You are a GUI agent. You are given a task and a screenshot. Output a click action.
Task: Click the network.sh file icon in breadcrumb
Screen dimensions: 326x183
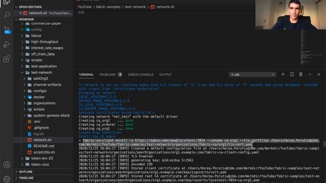pyautogui.click(x=153, y=7)
